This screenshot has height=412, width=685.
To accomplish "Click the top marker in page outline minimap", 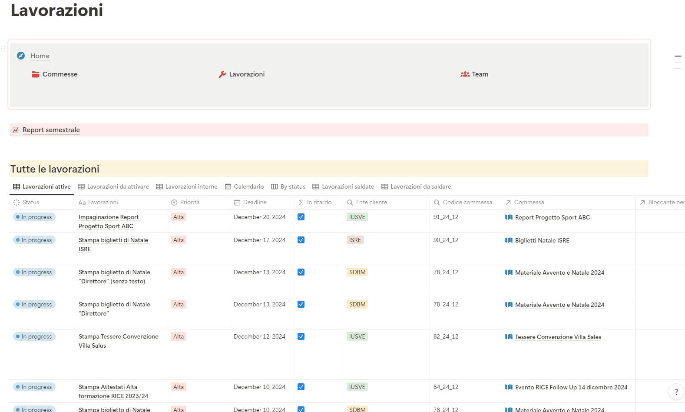I will [x=678, y=56].
